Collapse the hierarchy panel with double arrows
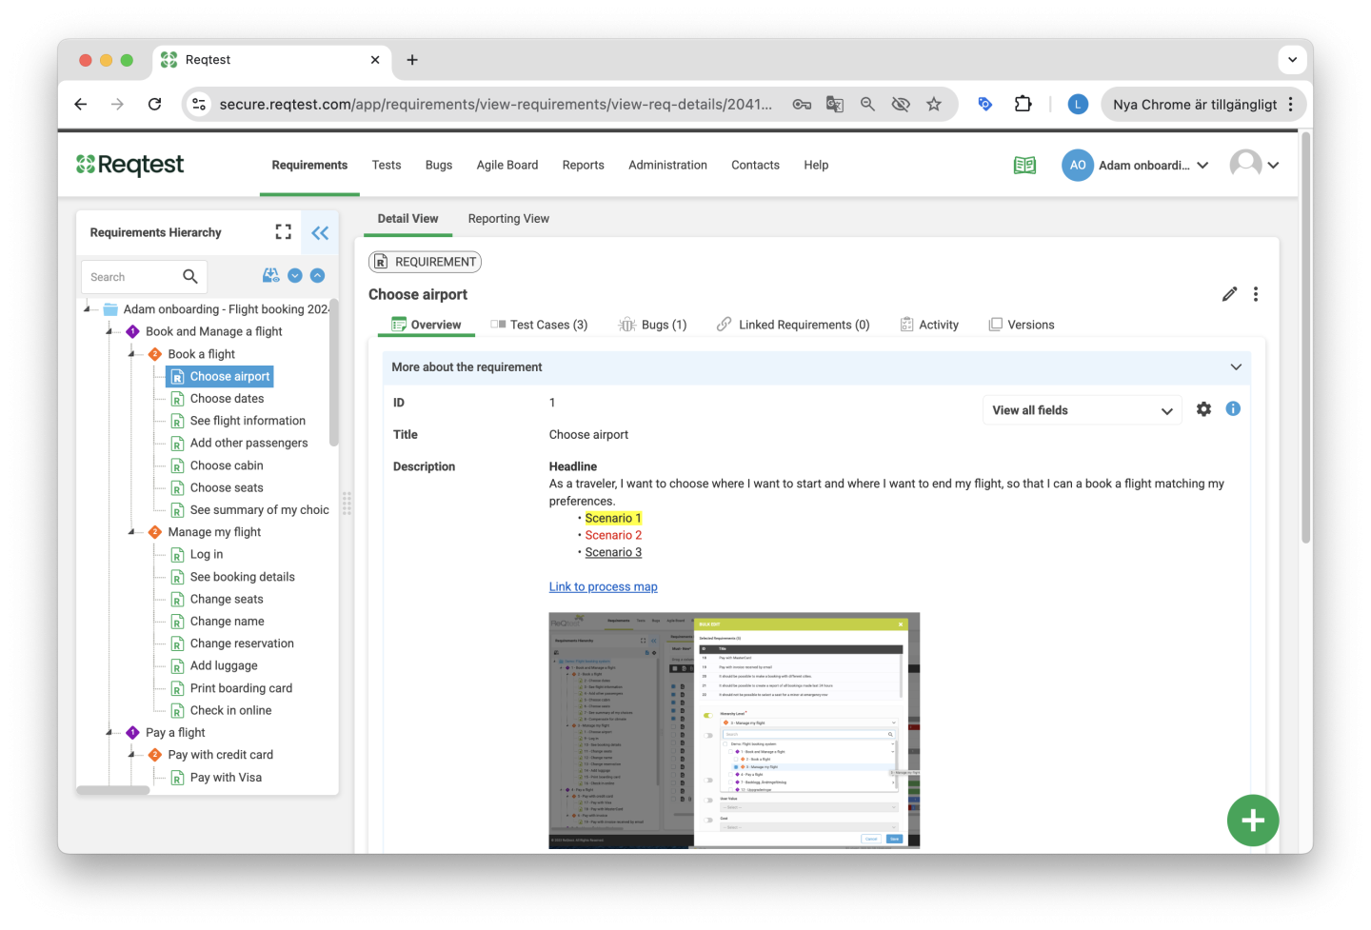The width and height of the screenshot is (1371, 930). [320, 232]
